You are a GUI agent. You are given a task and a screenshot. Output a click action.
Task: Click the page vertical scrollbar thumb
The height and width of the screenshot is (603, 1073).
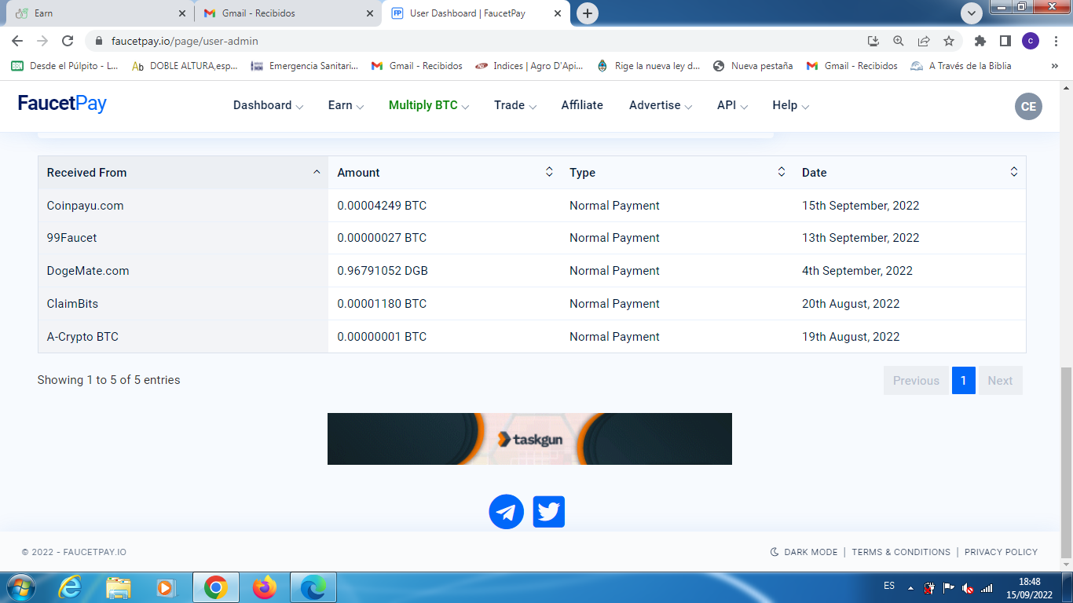(1066, 462)
